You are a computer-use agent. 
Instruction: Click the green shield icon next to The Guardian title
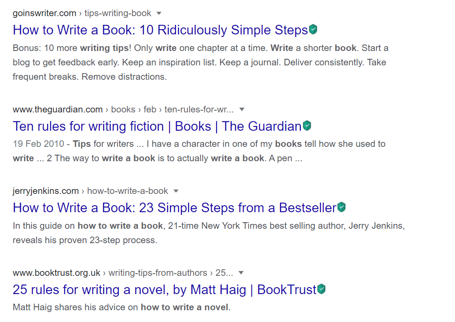click(307, 125)
